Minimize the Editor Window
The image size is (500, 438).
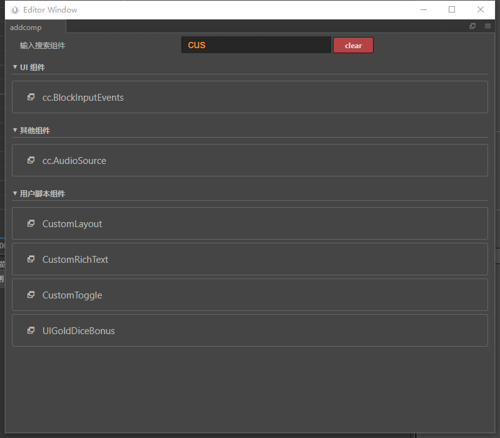click(424, 9)
